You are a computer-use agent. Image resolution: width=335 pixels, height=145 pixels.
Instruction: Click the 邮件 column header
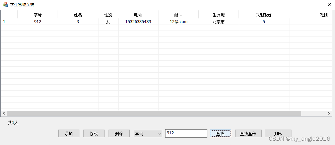179,15
